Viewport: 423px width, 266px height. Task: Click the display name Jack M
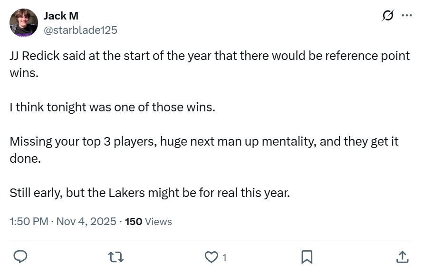pyautogui.click(x=61, y=16)
